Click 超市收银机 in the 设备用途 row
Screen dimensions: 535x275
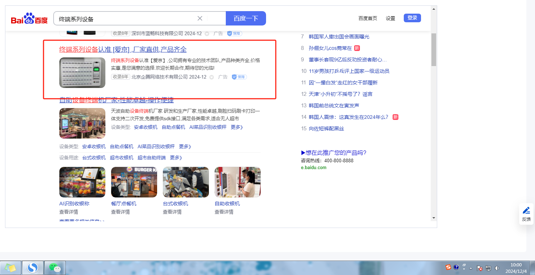click(122, 158)
